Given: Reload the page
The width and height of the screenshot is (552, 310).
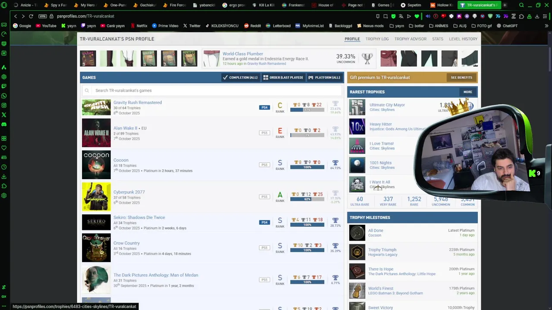Looking at the screenshot, I should pos(31,16).
